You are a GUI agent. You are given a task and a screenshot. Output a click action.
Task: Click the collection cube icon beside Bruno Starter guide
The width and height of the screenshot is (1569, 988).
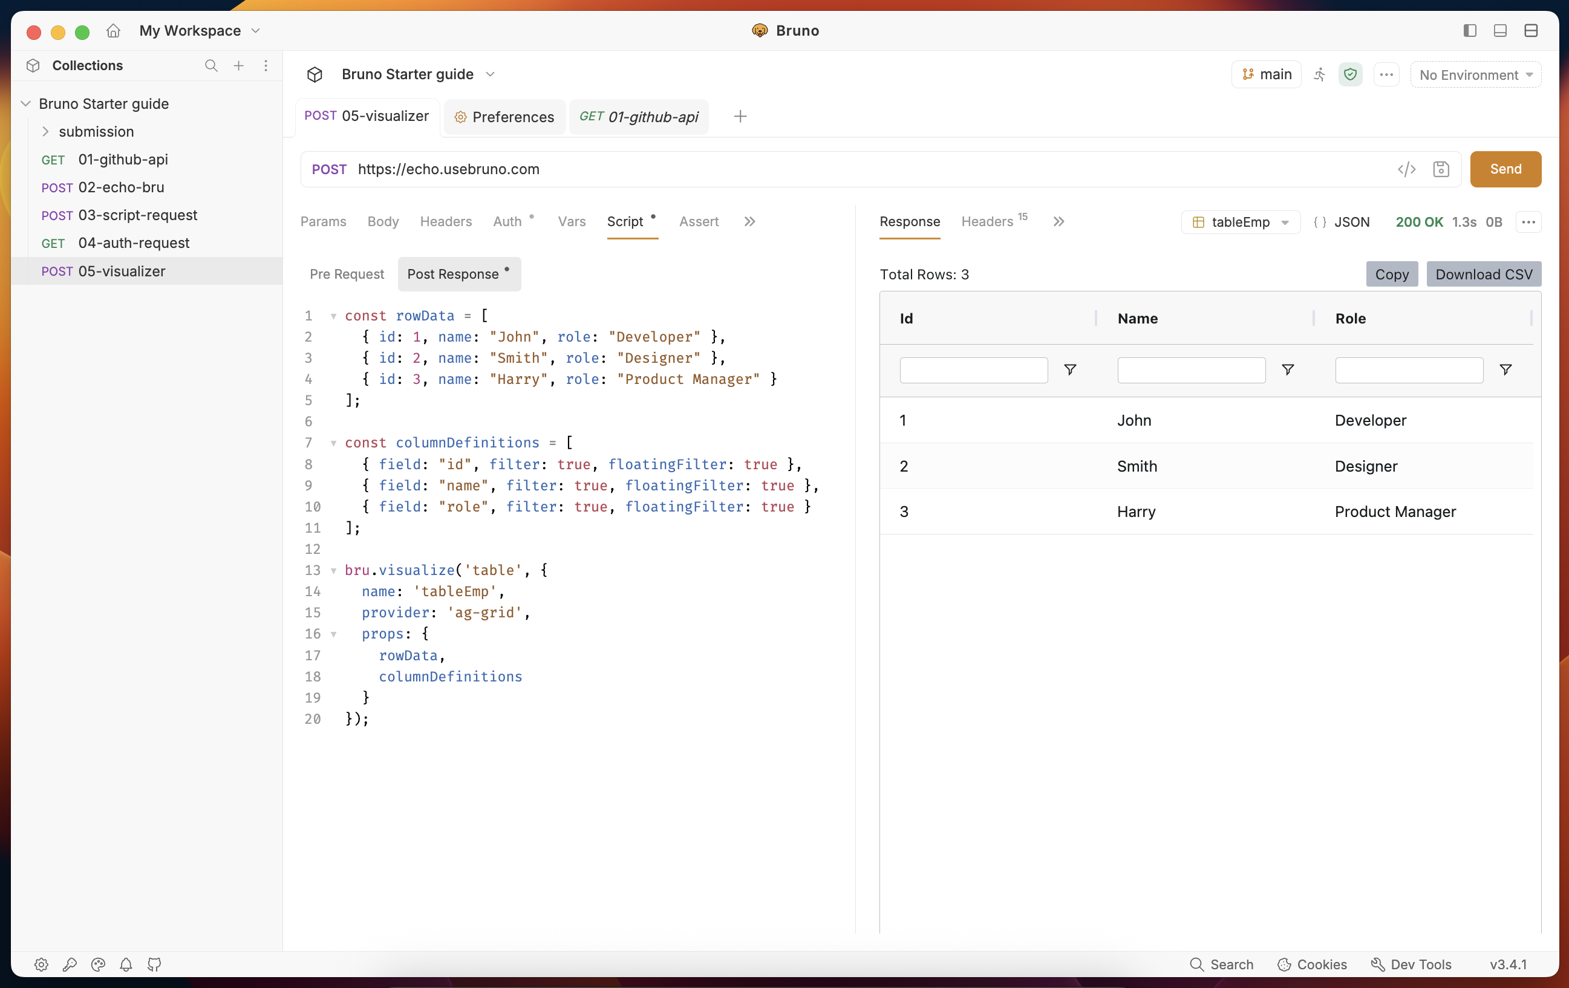point(315,75)
